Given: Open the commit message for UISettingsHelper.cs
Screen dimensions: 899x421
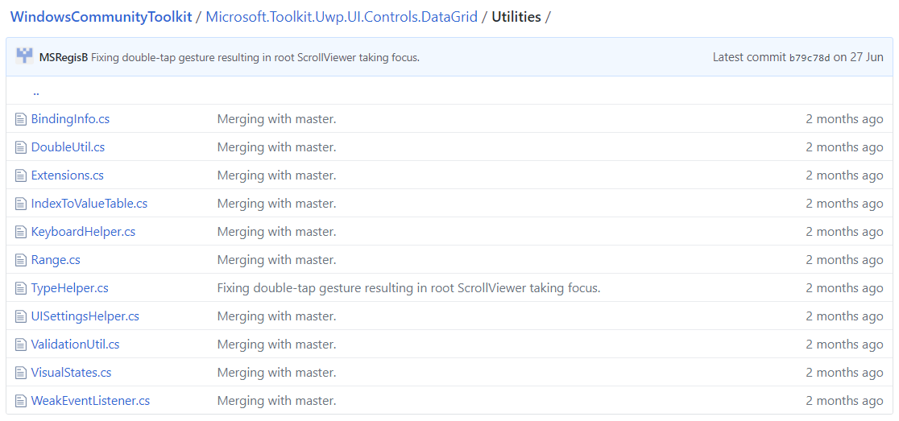Looking at the screenshot, I should (276, 316).
